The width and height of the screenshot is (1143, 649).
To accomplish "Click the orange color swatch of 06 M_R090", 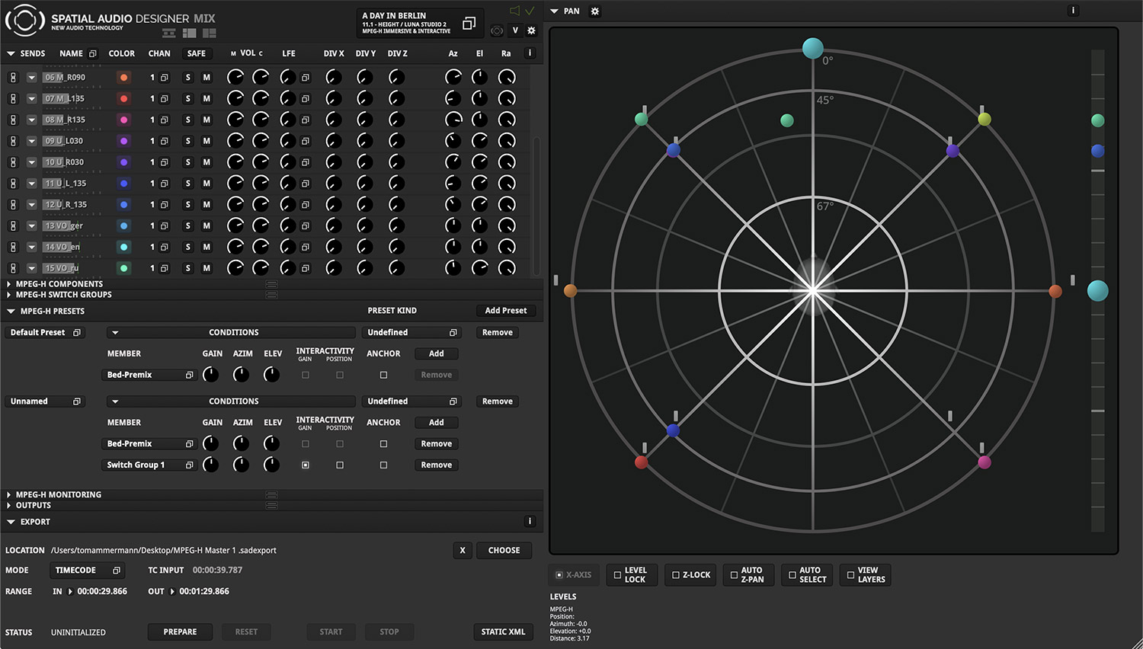I will click(x=123, y=78).
